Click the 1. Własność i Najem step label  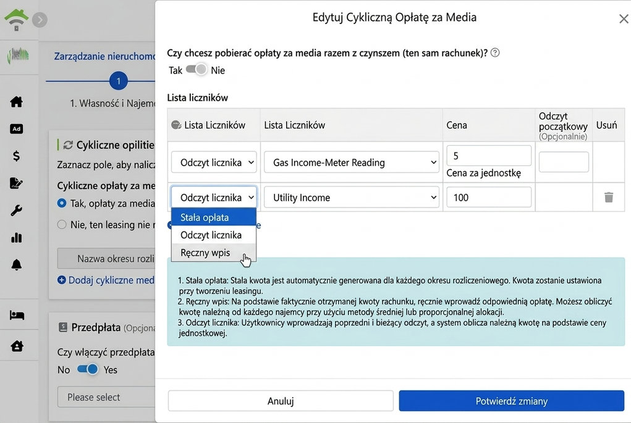pos(112,103)
